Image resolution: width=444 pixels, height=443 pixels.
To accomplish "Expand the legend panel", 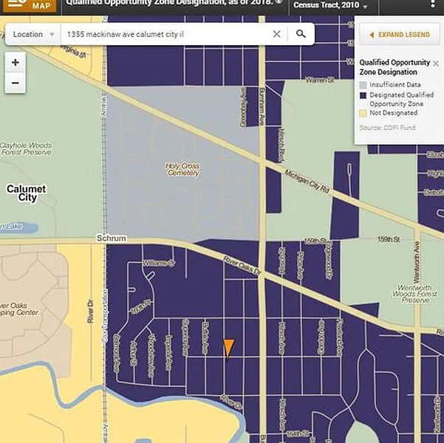I will pos(399,35).
